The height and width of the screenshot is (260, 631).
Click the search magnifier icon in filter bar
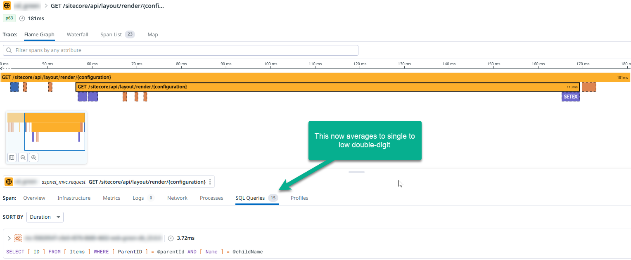click(9, 50)
